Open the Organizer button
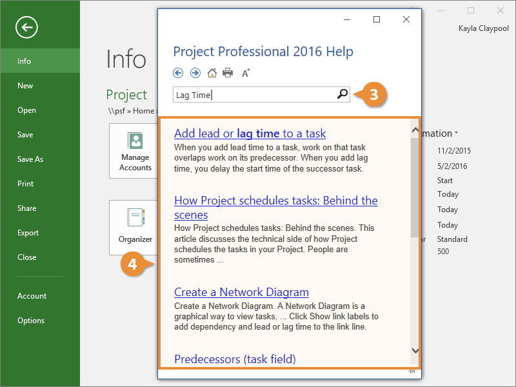 [135, 227]
